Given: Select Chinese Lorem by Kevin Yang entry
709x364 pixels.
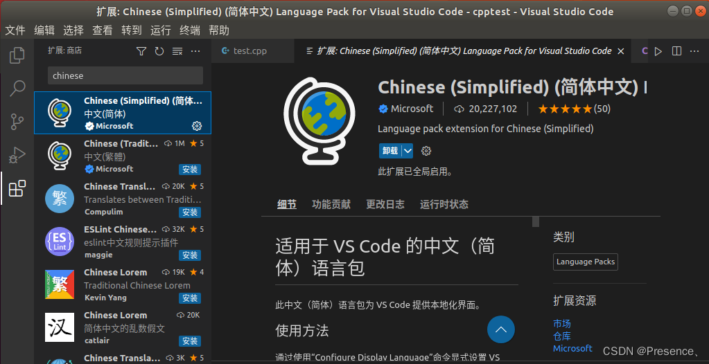Looking at the screenshot, I should pos(123,284).
